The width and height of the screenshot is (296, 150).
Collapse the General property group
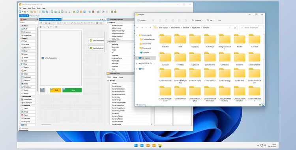point(108,41)
